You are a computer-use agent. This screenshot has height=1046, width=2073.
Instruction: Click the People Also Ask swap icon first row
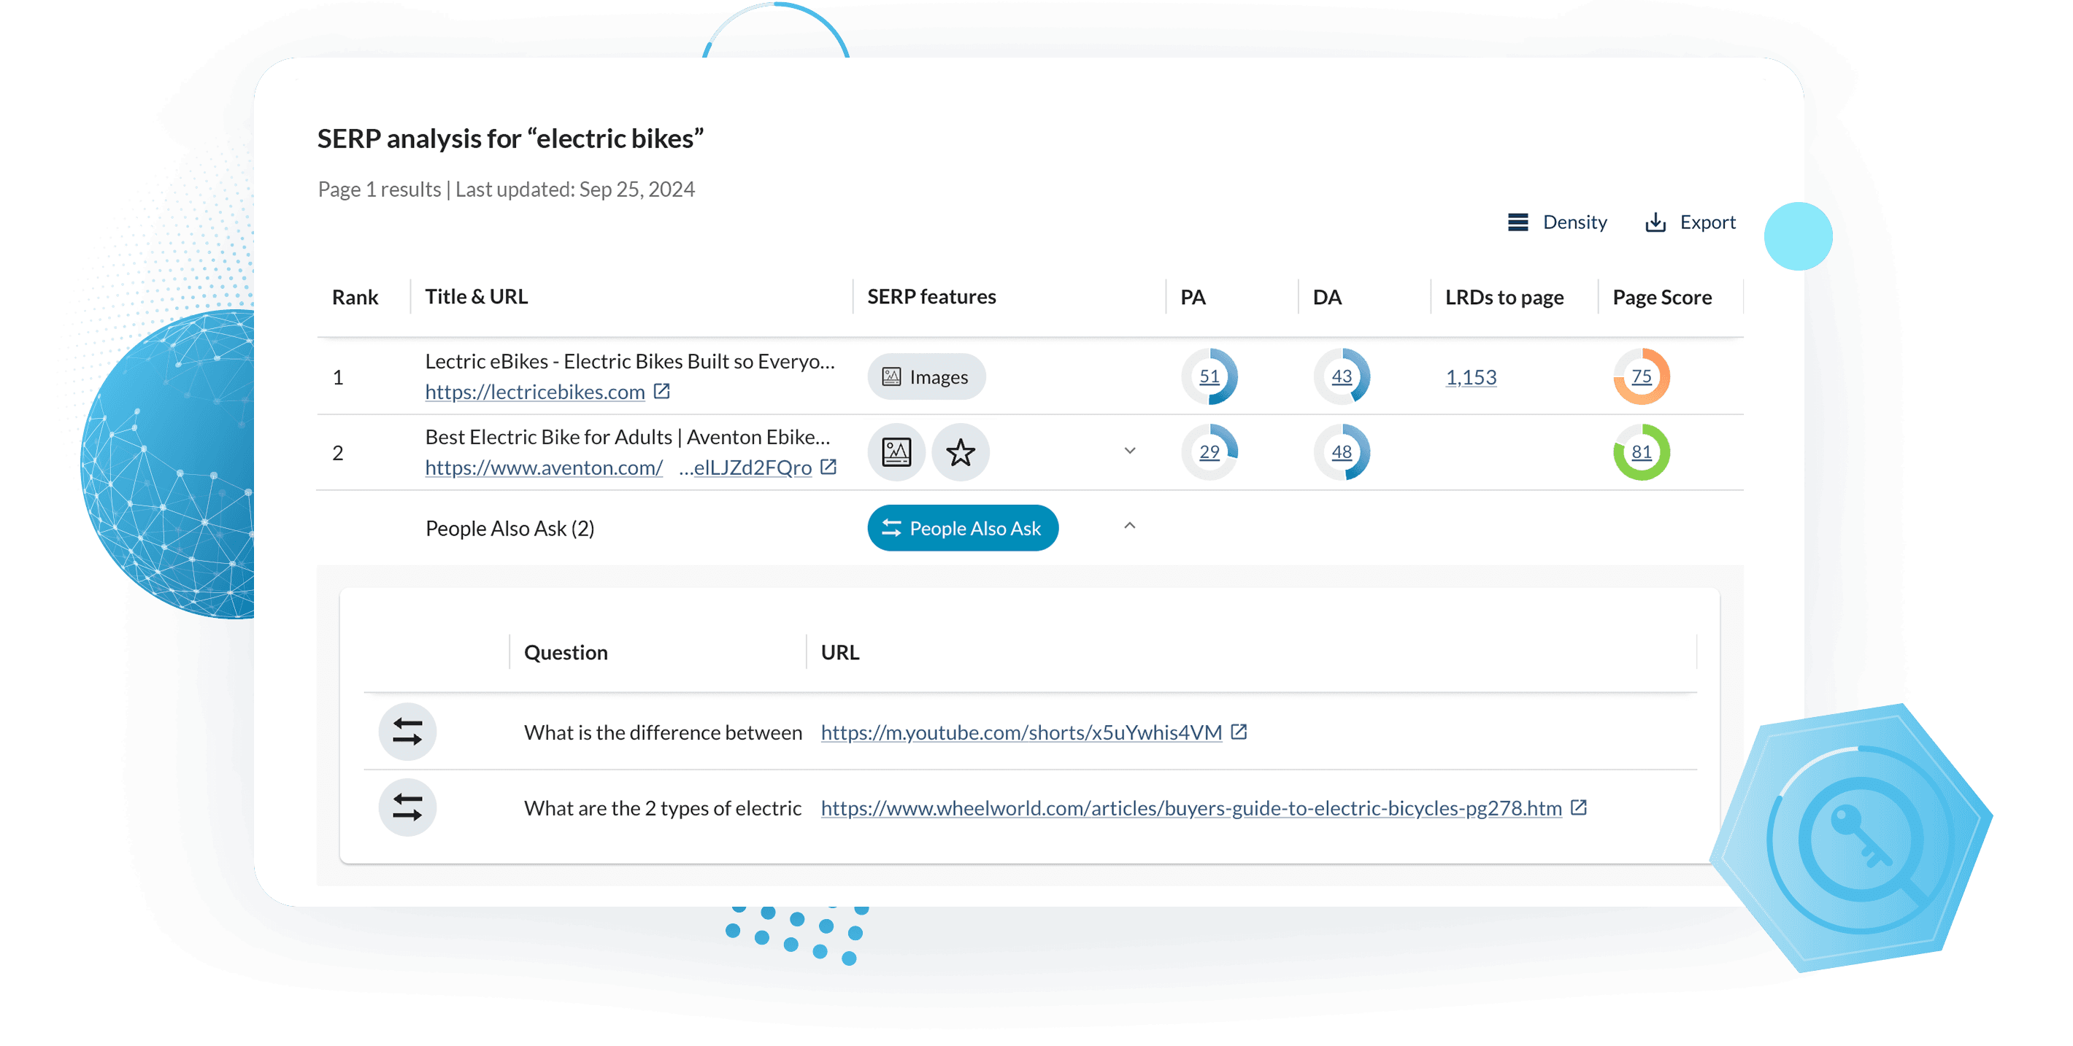pyautogui.click(x=409, y=731)
